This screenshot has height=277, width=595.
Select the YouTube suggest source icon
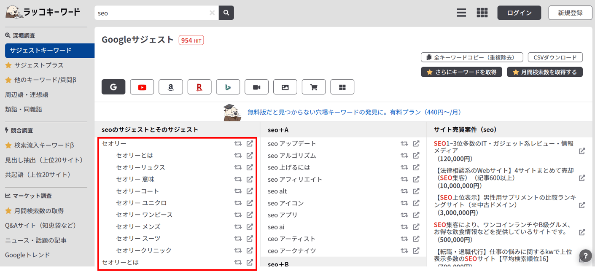[x=142, y=87]
